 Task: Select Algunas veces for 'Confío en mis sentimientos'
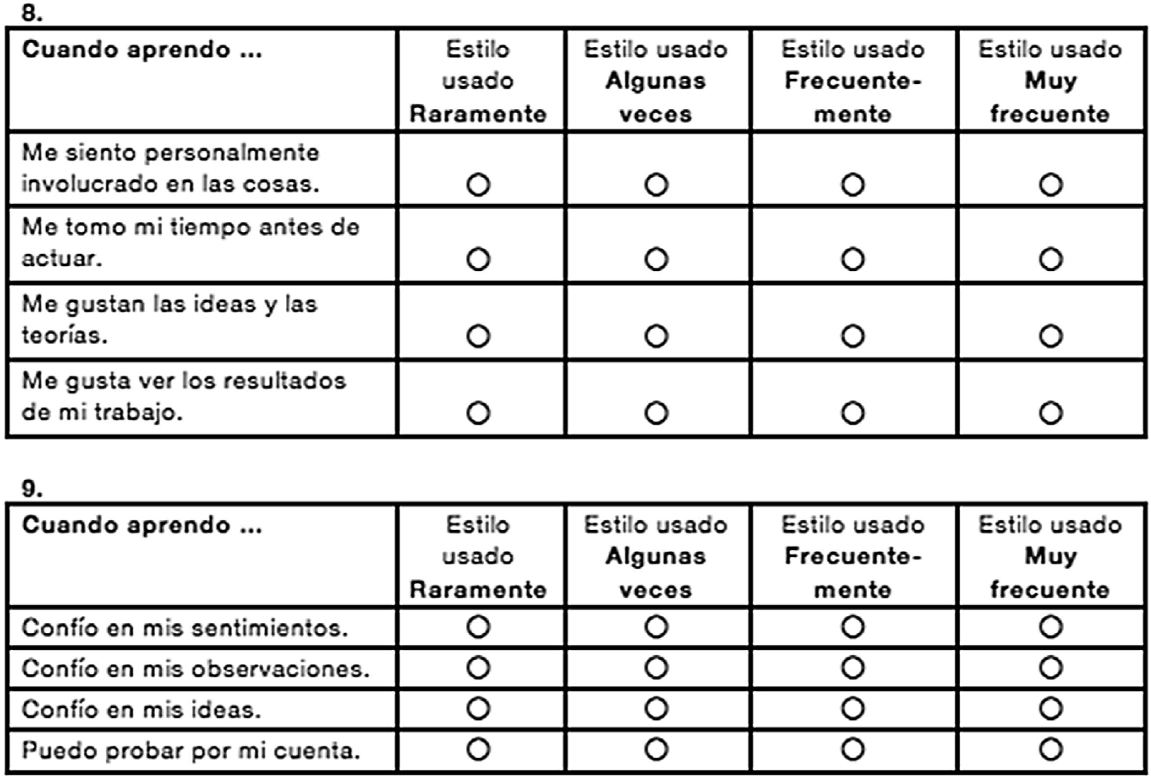pos(656,627)
